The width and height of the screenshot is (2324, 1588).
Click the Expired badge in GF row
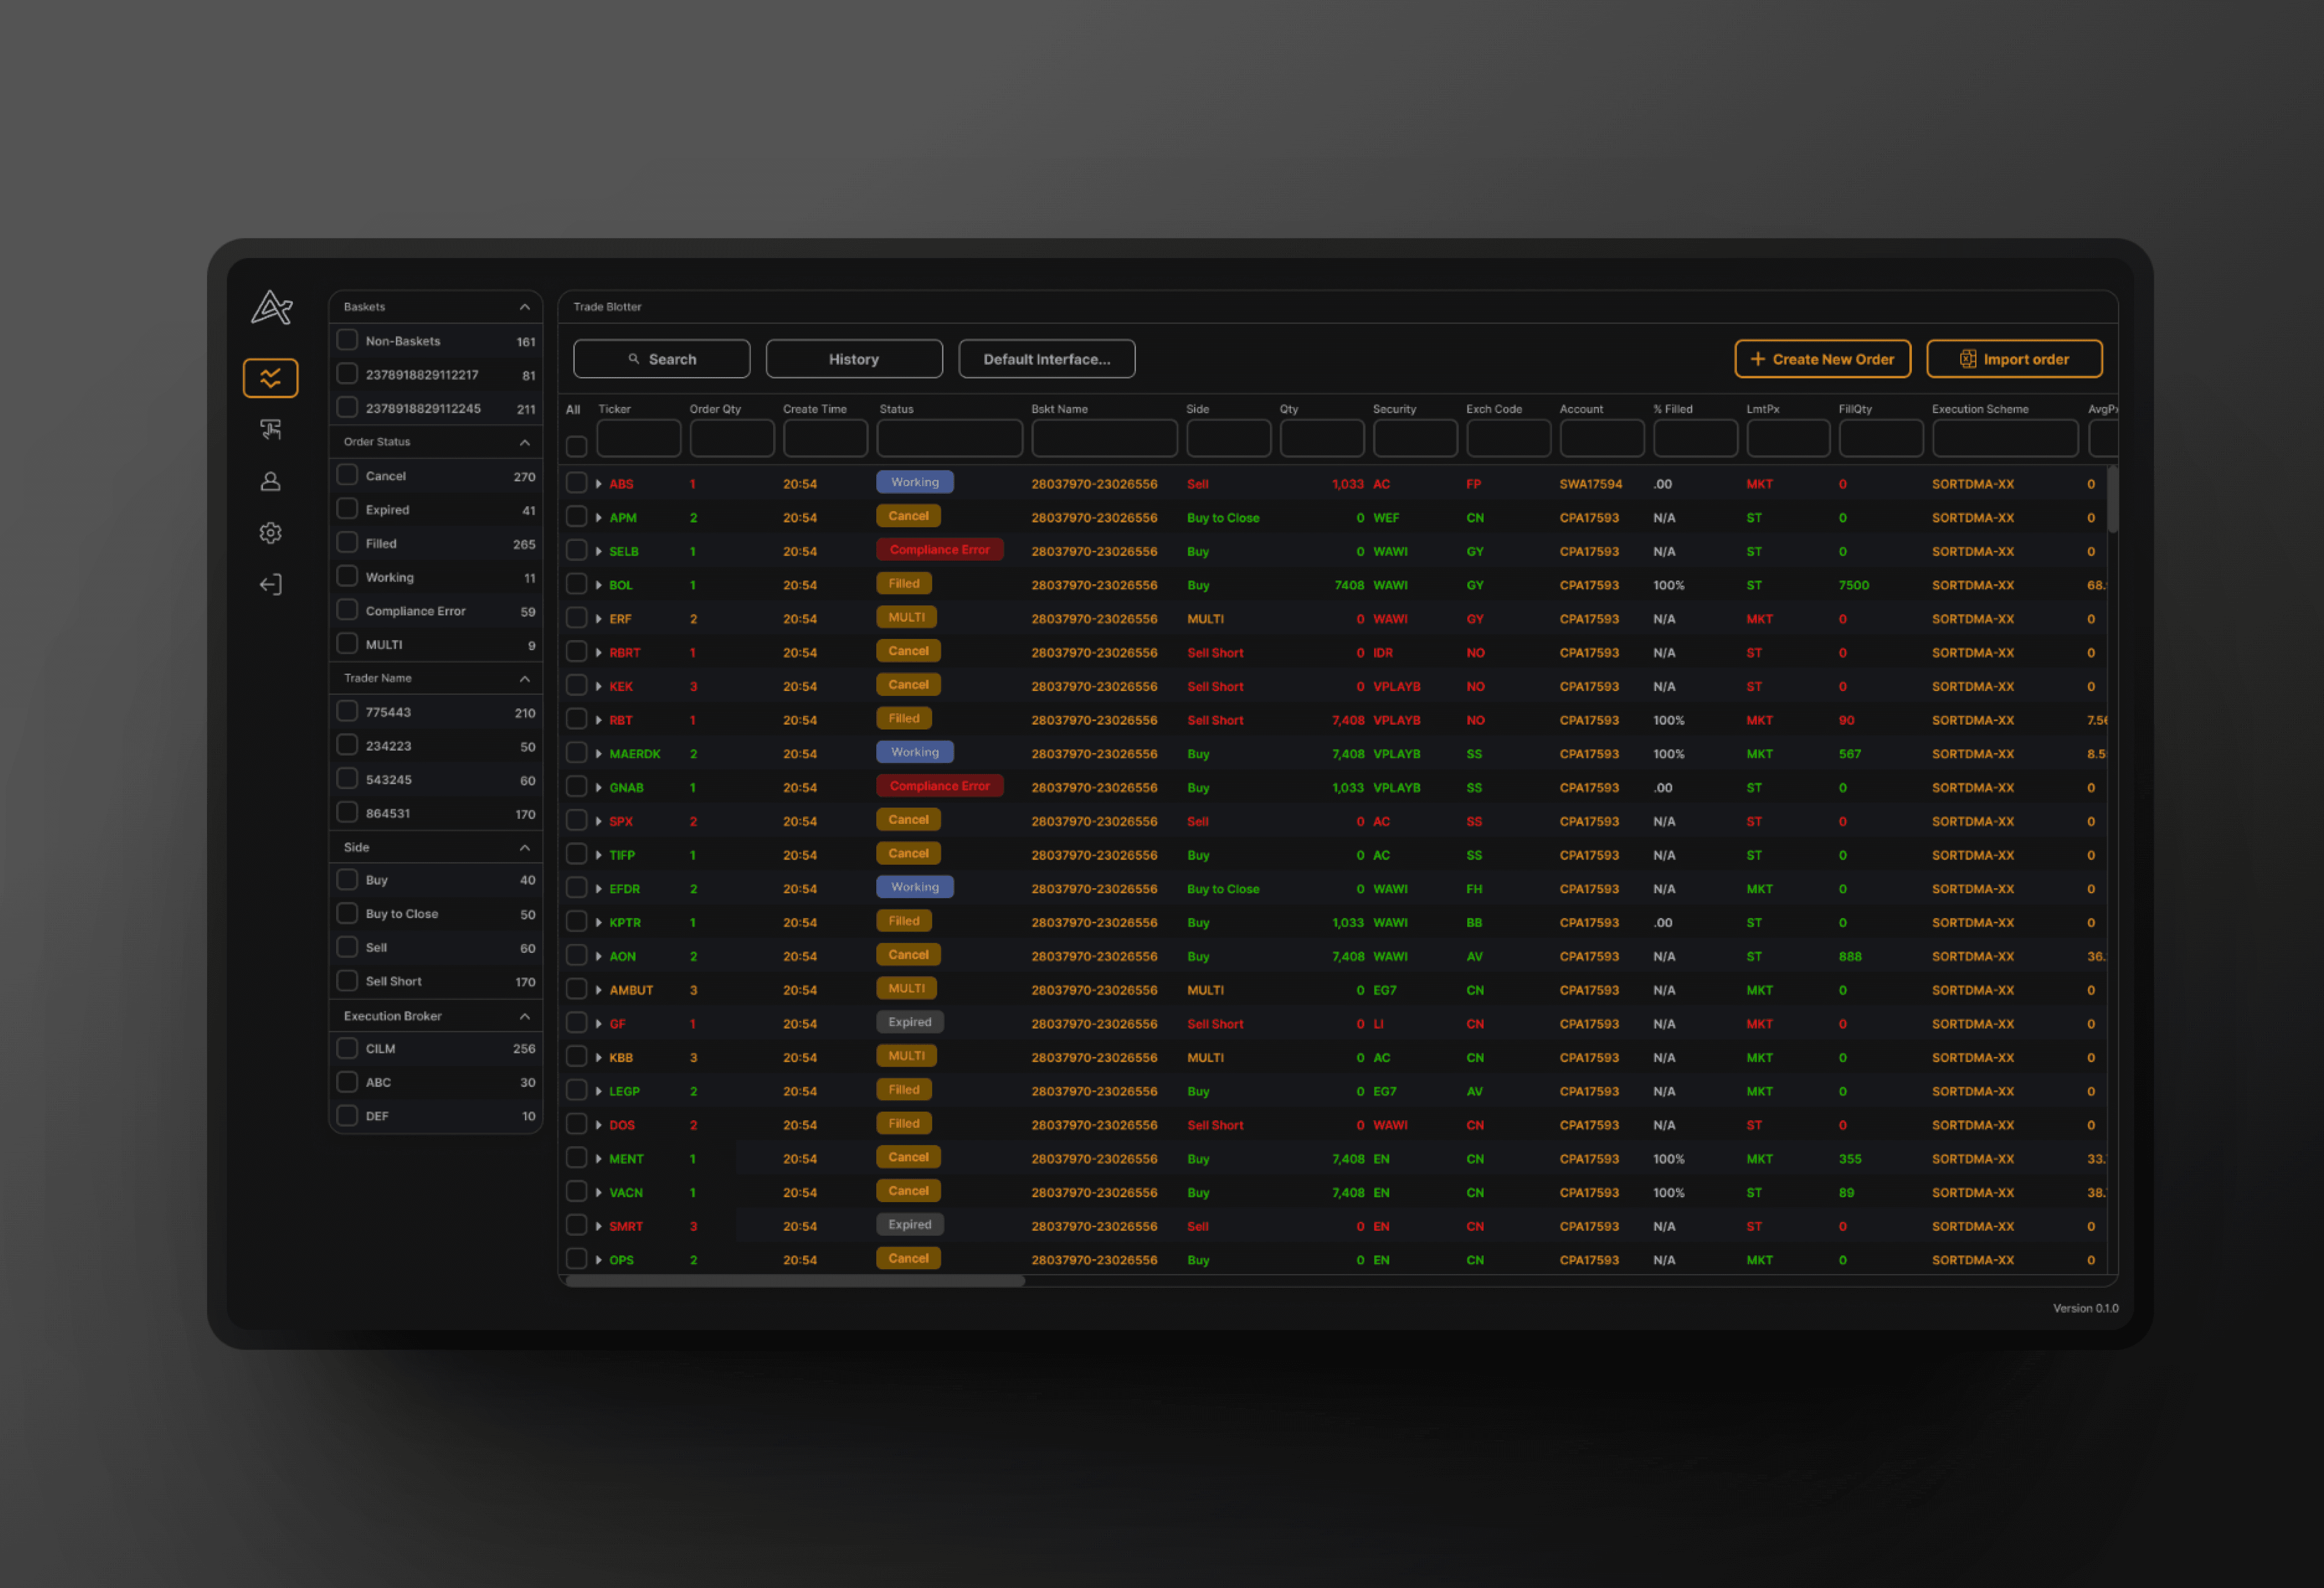click(910, 1022)
